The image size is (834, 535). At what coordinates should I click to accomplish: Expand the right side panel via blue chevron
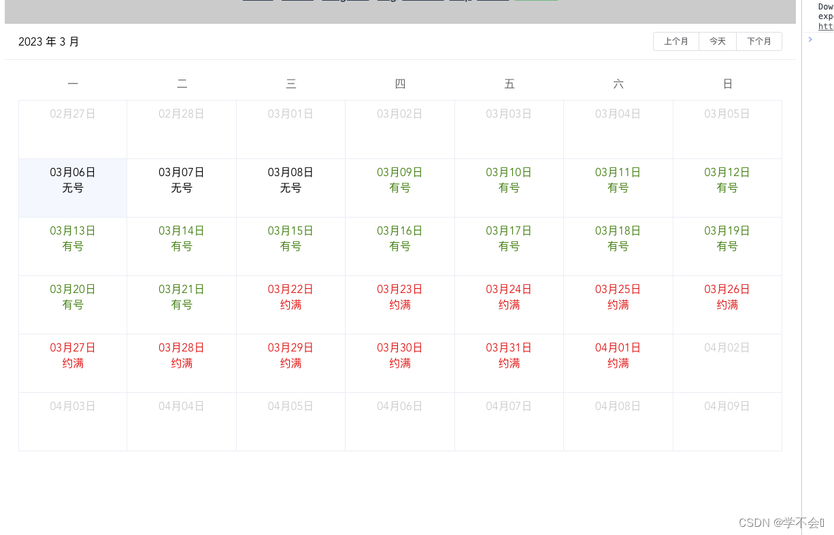[810, 39]
